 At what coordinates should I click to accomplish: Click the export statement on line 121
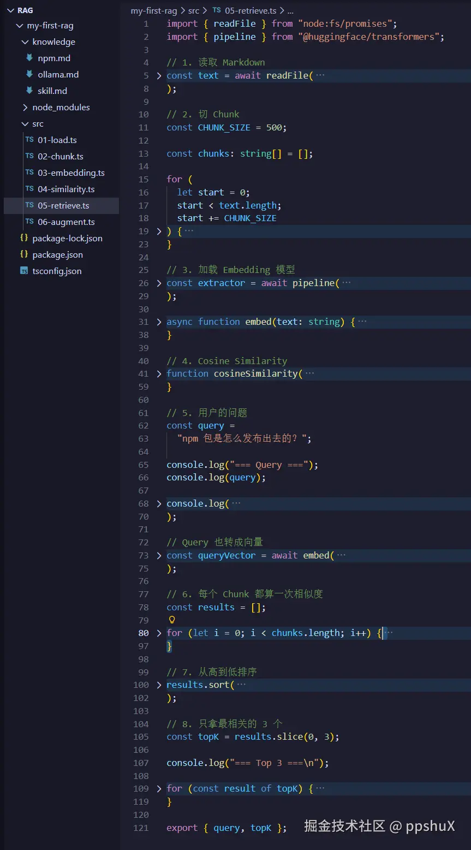226,828
